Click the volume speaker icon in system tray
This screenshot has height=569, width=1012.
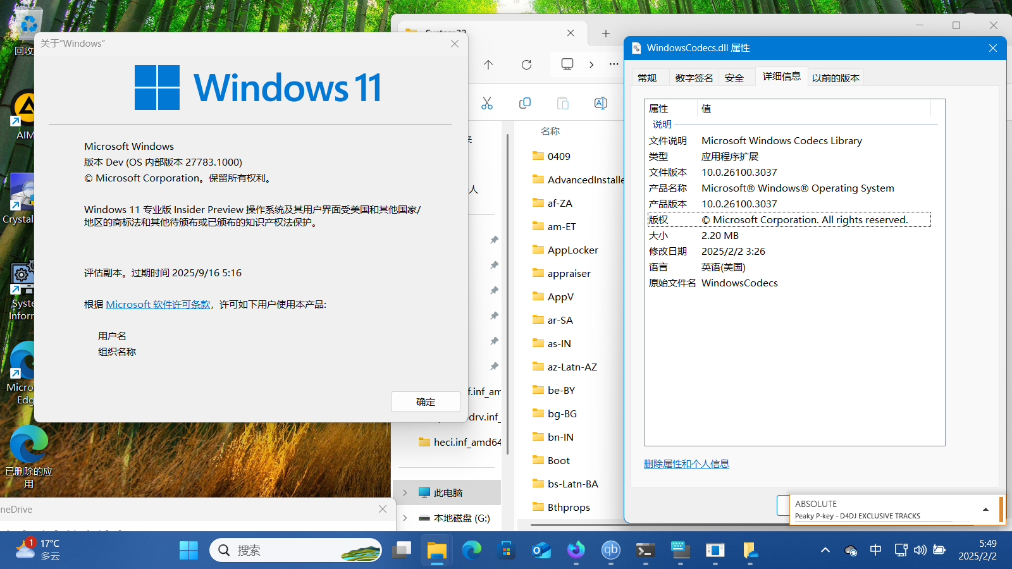click(x=920, y=550)
